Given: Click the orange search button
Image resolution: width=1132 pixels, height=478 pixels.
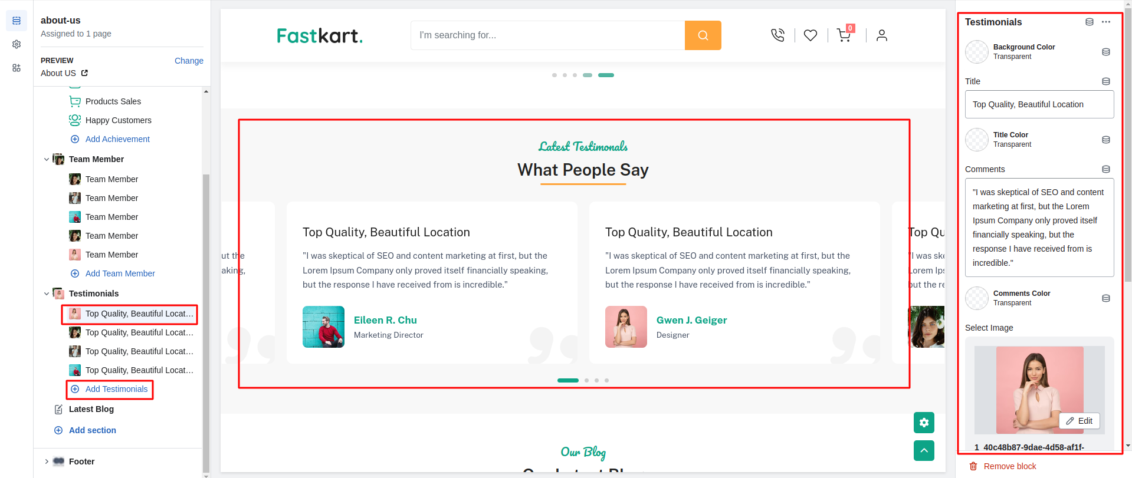Looking at the screenshot, I should [703, 35].
